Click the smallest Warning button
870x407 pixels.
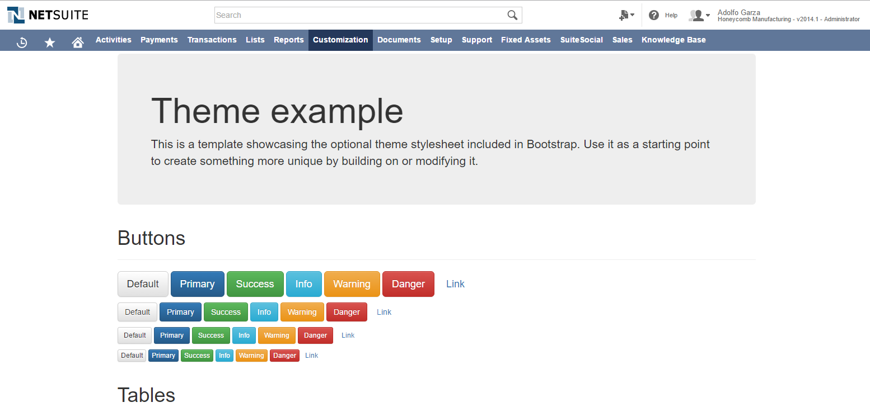click(251, 356)
